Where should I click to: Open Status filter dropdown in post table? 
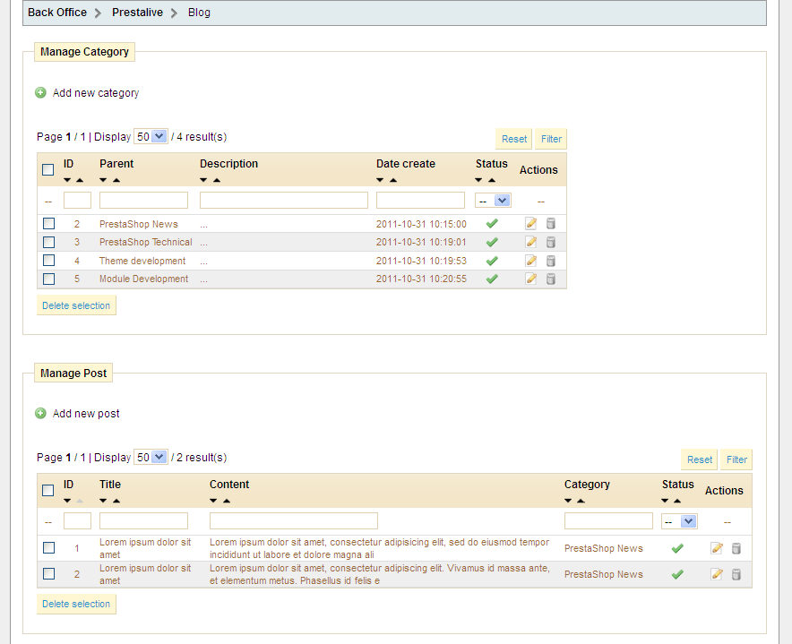(x=679, y=521)
